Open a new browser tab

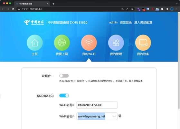[53, 4]
